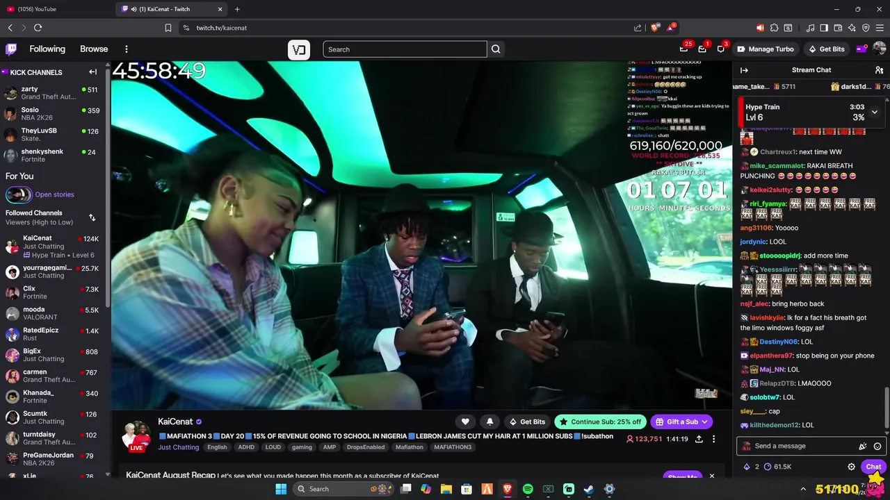Toggle the notification bell for KaiCenat

(x=489, y=422)
